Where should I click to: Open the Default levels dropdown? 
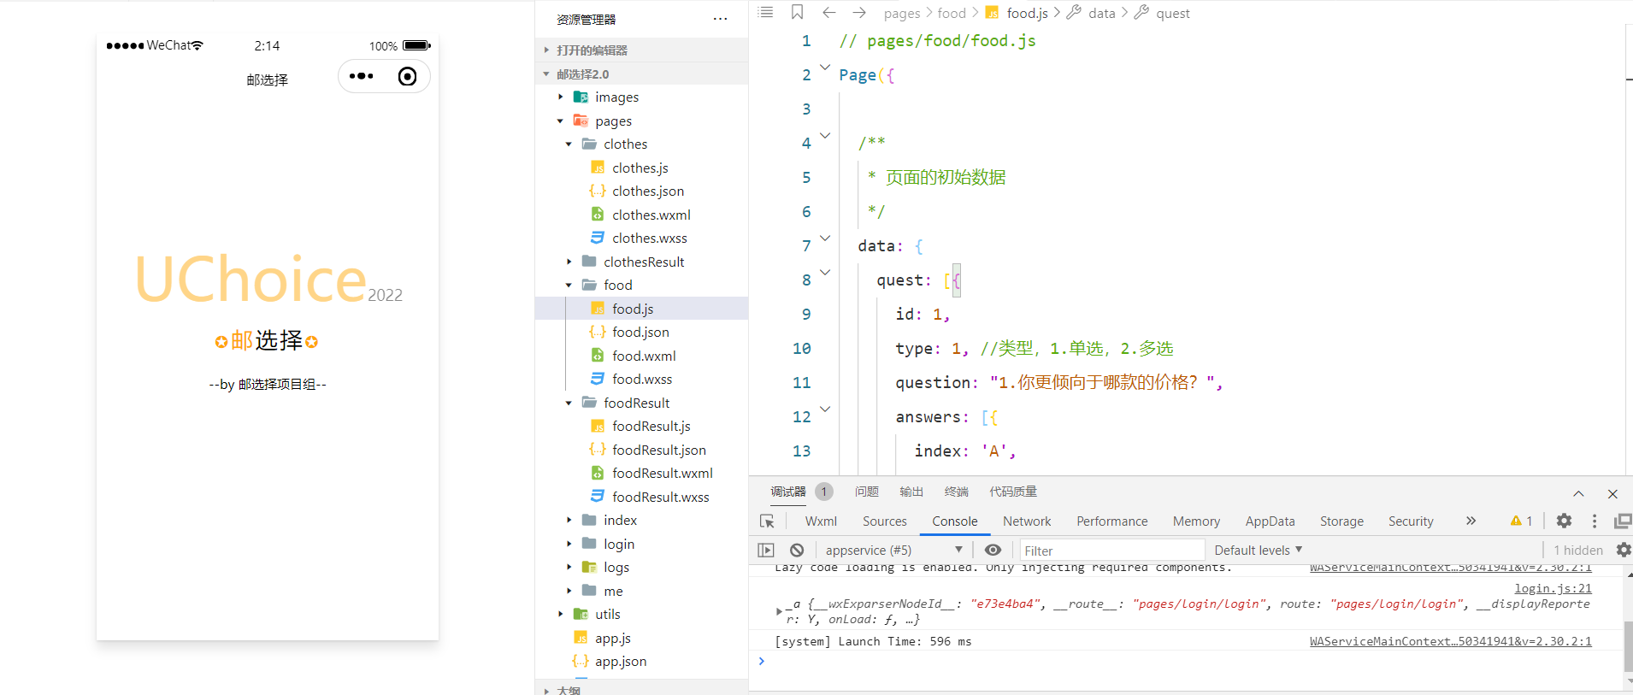[1258, 550]
